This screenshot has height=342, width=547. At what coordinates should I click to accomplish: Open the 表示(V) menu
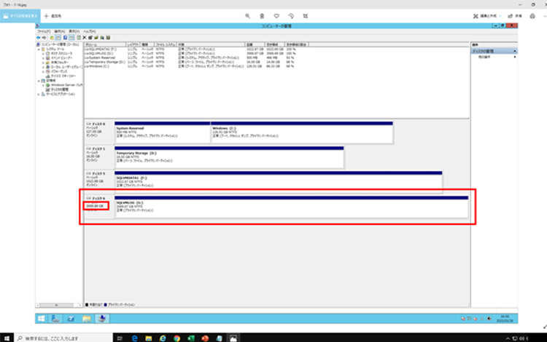point(74,31)
